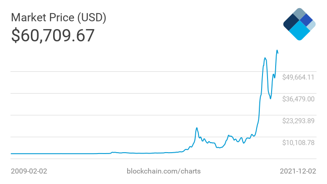Screen dimensions: 327x184
Task: Select the $10,108.78 axis label
Action: 298,142
